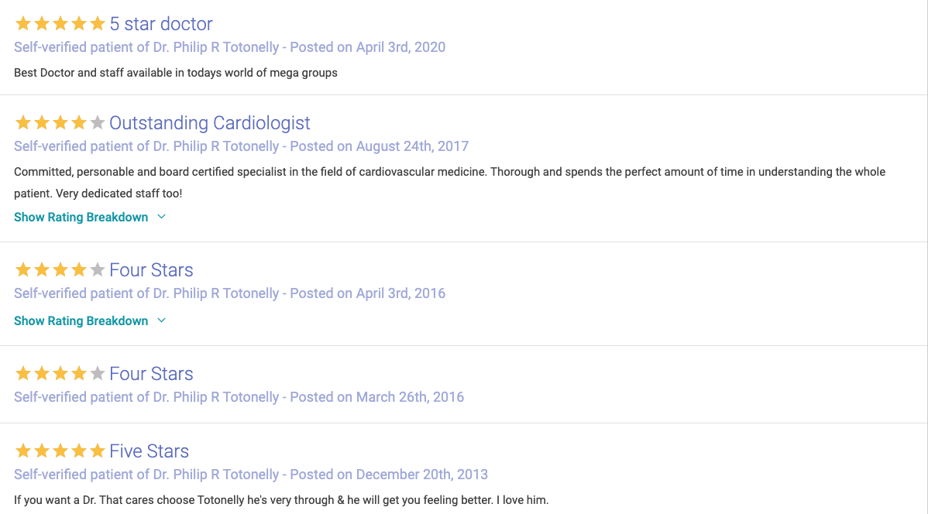This screenshot has height=514, width=928.
Task: Click first star of the Five Stars review
Action: click(x=23, y=451)
